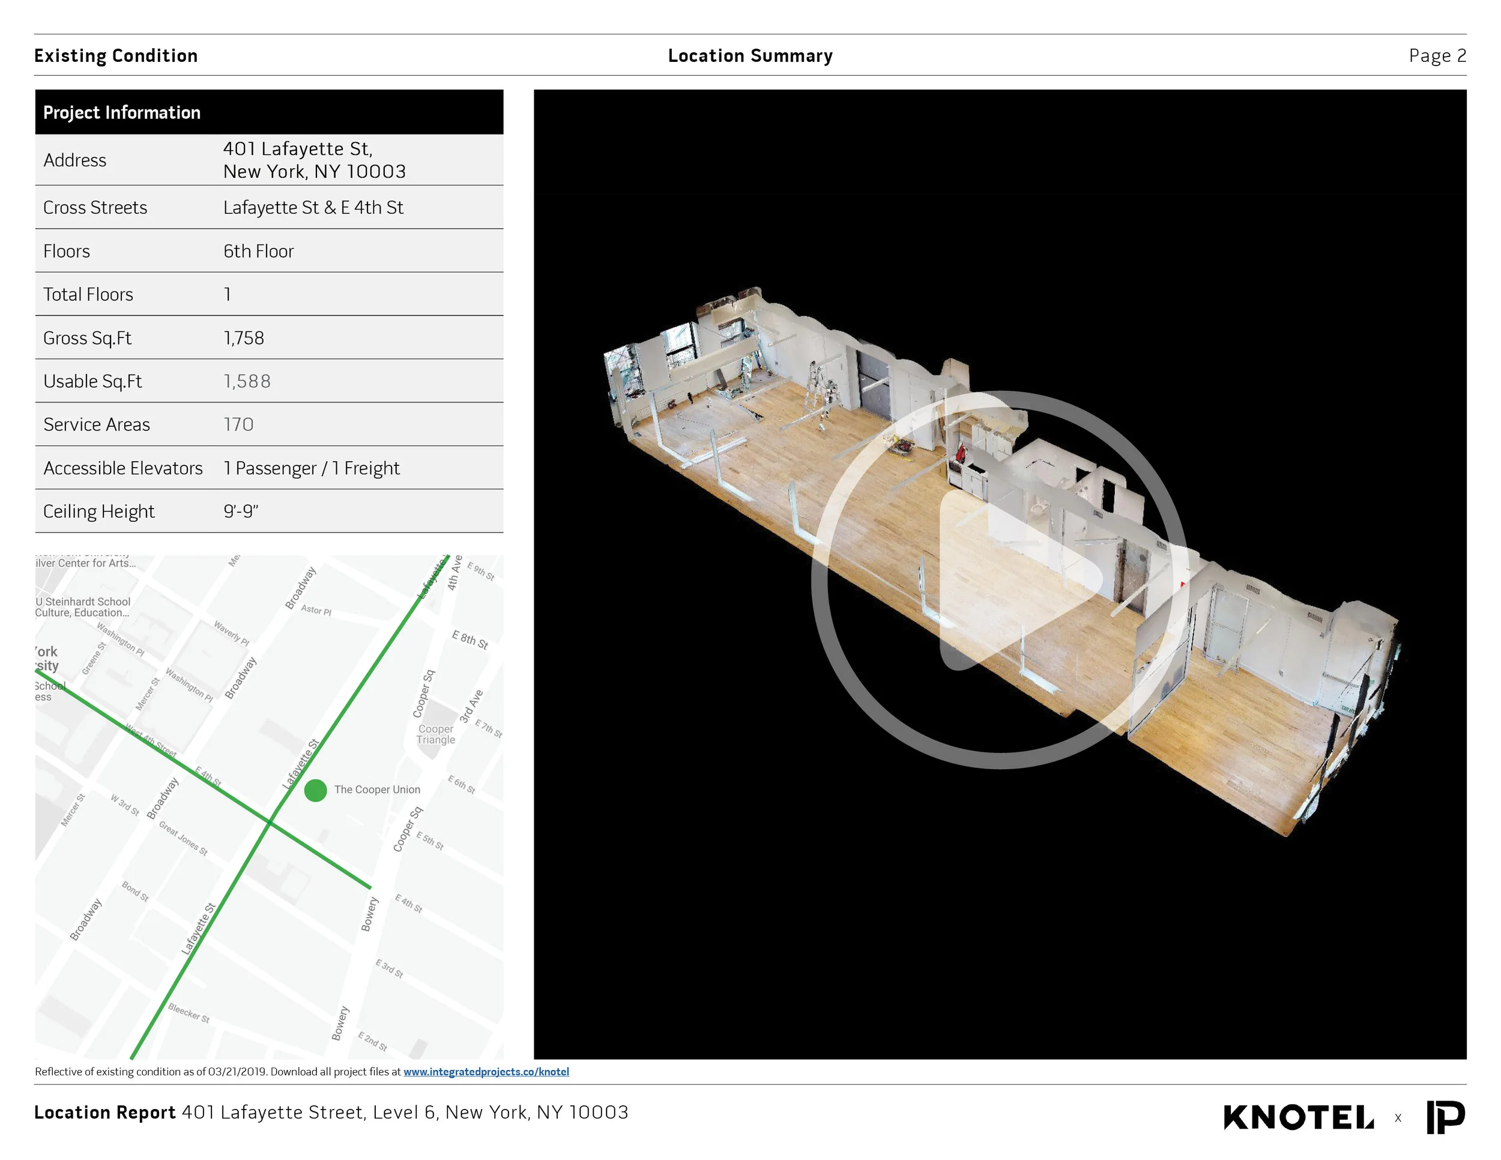Click the Gross Sq.Ft value 1,758
This screenshot has height=1160, width=1501.
243,337
